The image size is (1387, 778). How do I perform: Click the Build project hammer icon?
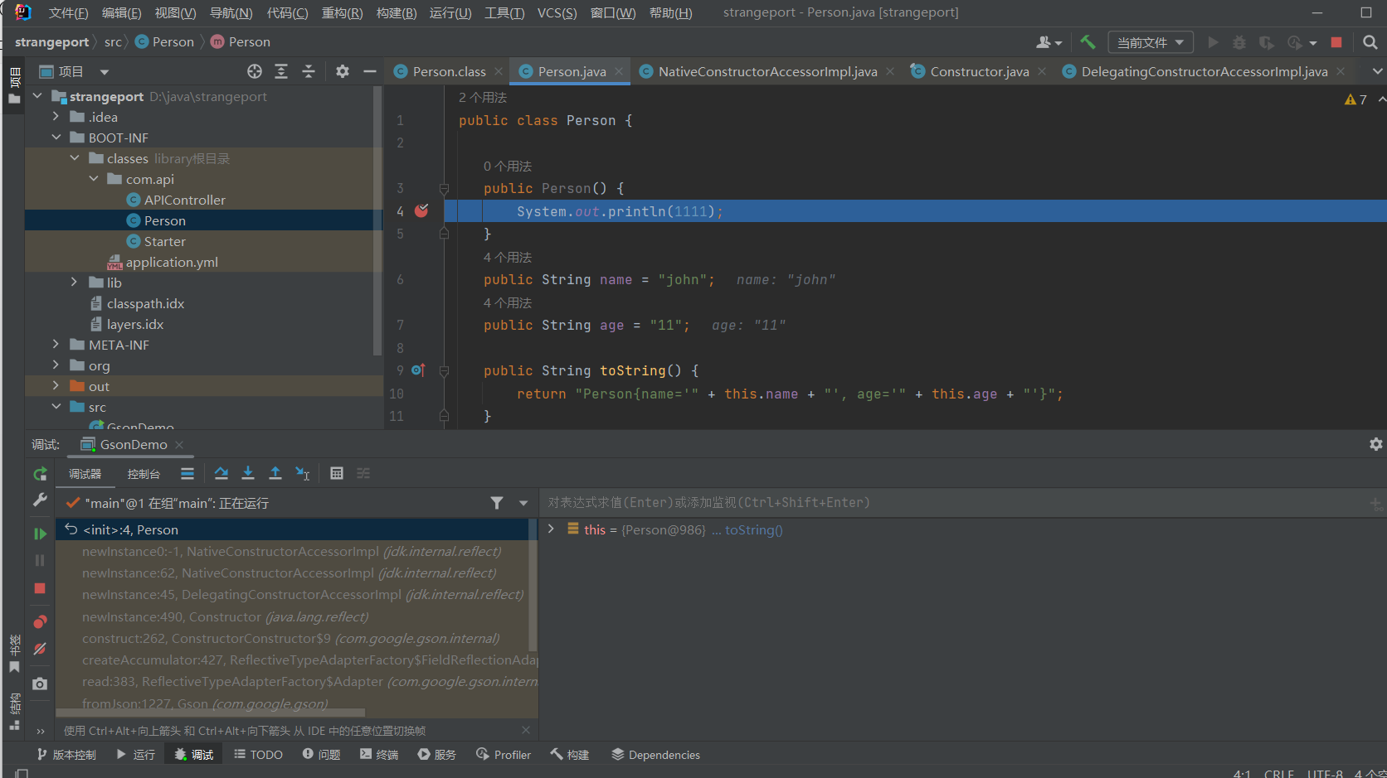(1088, 42)
